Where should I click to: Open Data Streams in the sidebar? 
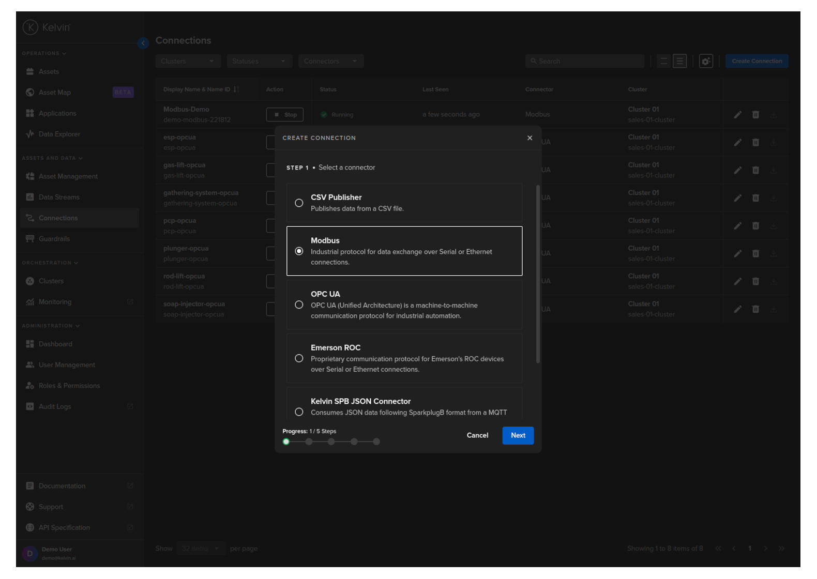[x=59, y=197]
